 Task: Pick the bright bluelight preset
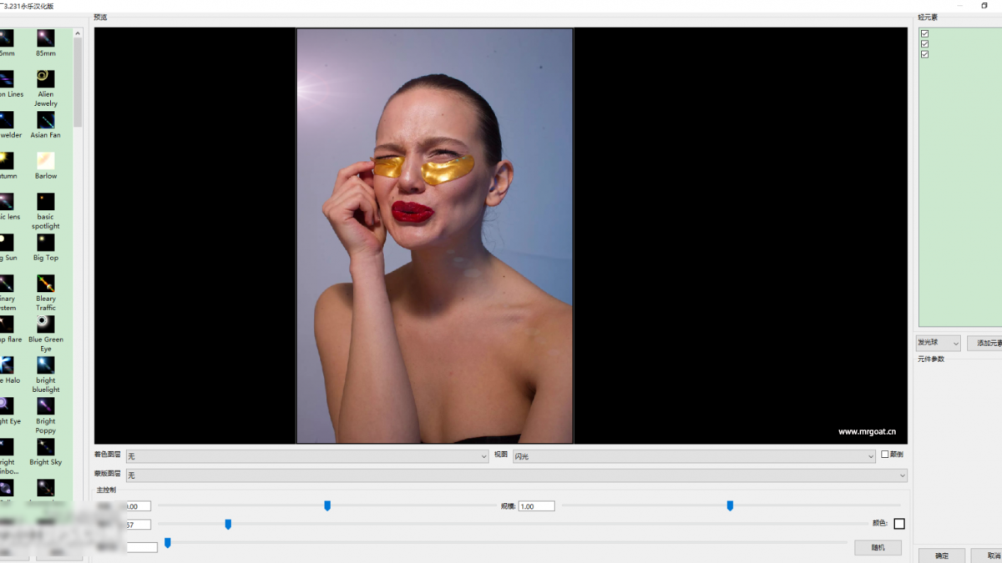pos(45,365)
